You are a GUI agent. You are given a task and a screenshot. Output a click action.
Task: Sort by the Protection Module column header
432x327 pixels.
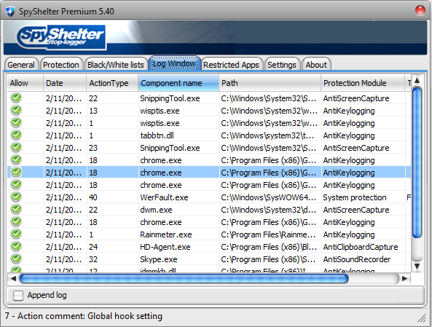click(x=363, y=83)
